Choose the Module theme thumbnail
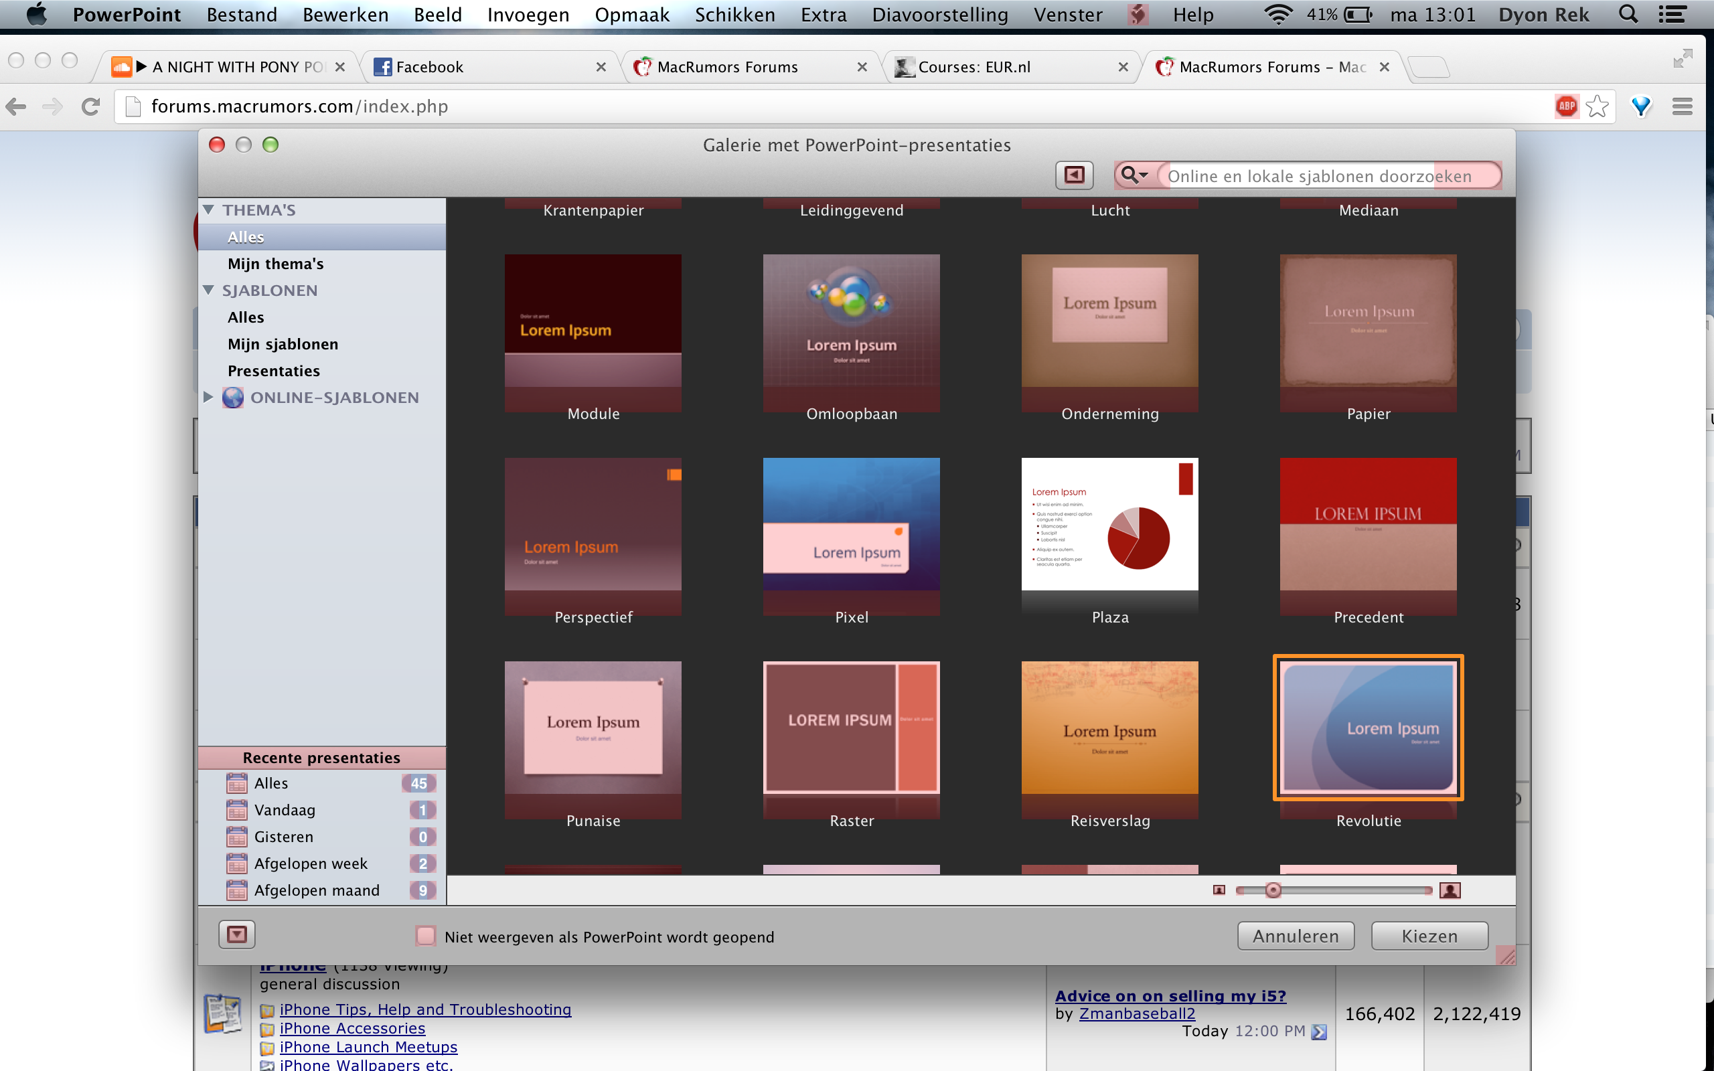This screenshot has width=1714, height=1071. [593, 321]
